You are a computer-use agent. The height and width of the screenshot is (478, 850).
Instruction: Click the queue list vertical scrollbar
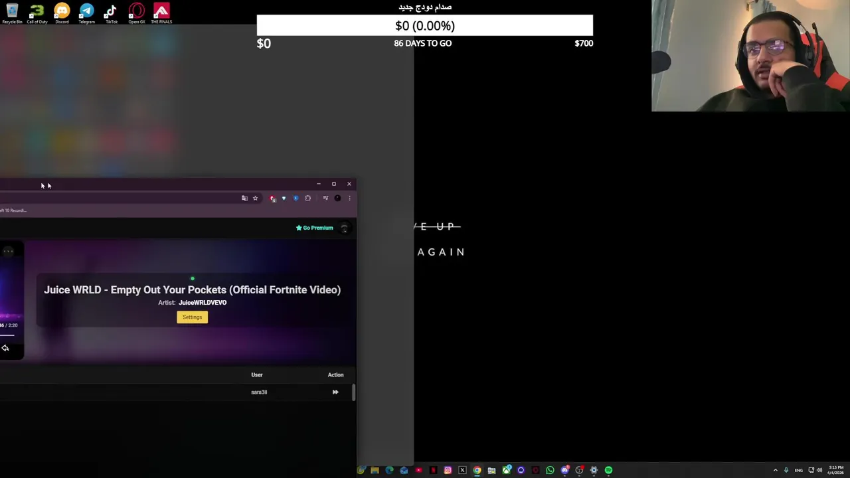353,392
